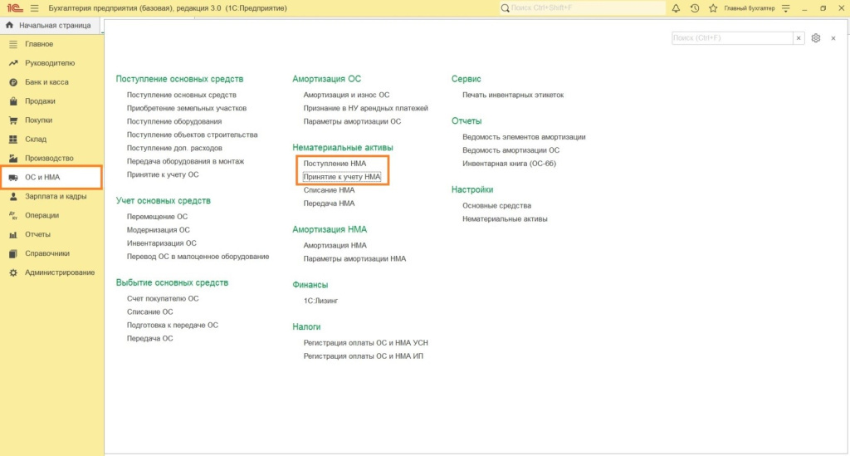Open Ведомость амортизации ОС report
The image size is (850, 456).
click(x=510, y=150)
